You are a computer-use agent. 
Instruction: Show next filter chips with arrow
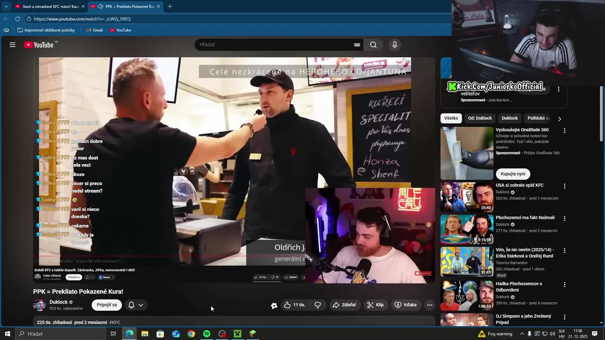[560, 119]
